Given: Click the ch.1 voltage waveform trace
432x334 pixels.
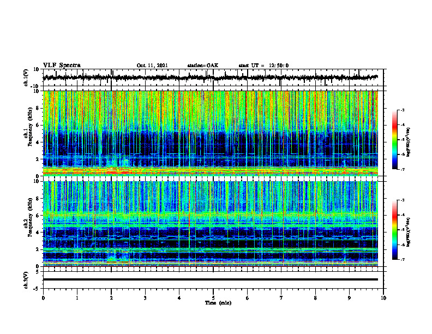Looking at the screenshot, I should [x=210, y=77].
